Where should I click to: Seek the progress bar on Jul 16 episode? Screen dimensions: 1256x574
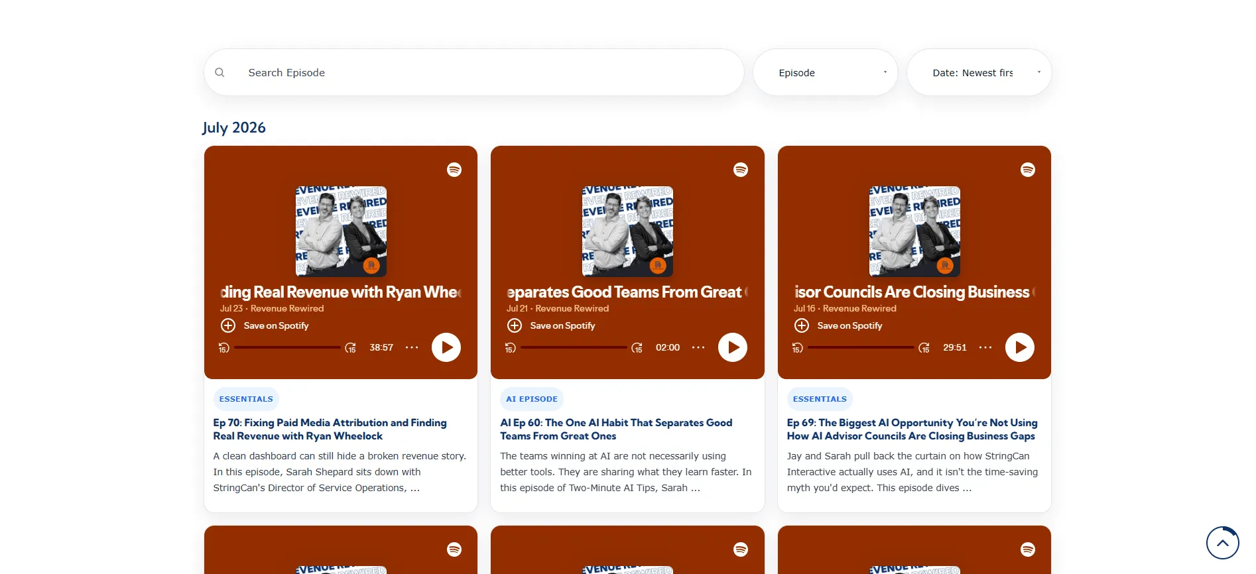(861, 347)
